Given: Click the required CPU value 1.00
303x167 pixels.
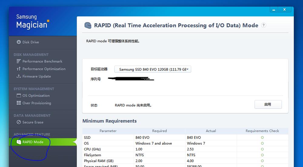Looking at the screenshot, I should (x=139, y=149).
